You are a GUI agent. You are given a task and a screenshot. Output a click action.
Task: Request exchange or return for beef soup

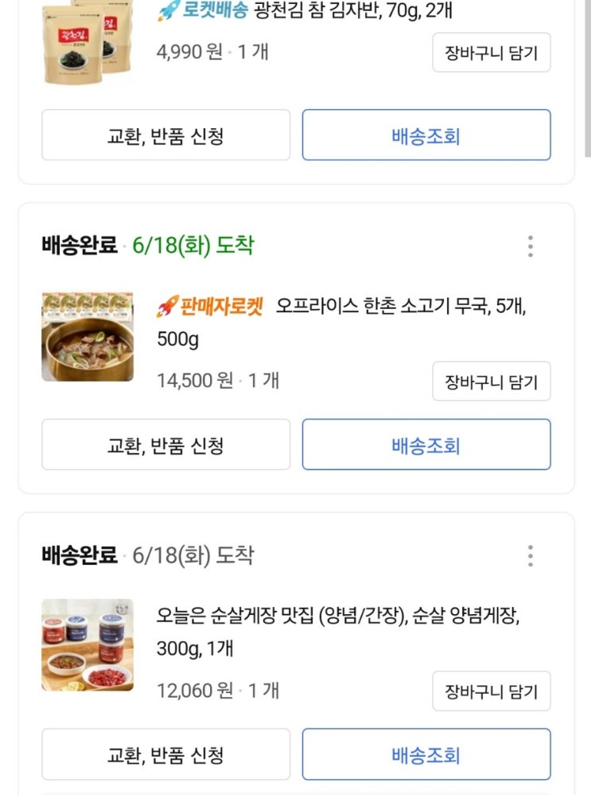(x=165, y=444)
